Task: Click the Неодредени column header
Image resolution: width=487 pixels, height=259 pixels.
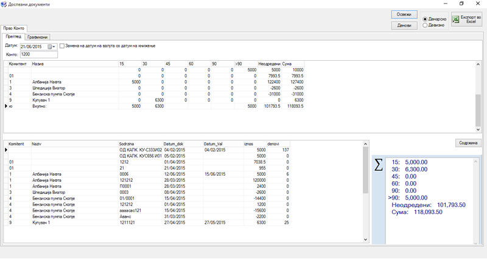Action: [269, 64]
